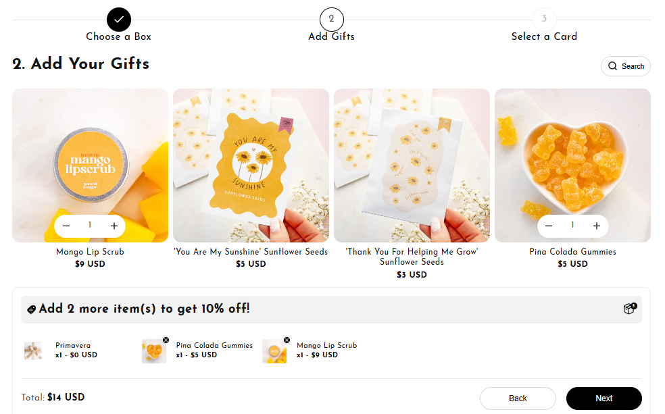This screenshot has width=665, height=414.
Task: Select 'You Are My Sunshine' Sunflower Seeds image
Action: [x=251, y=165]
